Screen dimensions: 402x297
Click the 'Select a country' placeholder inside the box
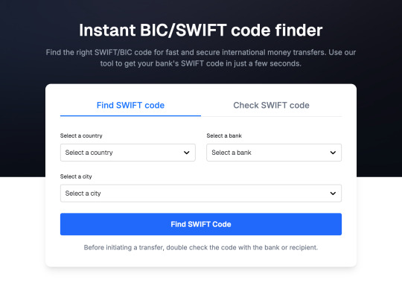point(89,153)
